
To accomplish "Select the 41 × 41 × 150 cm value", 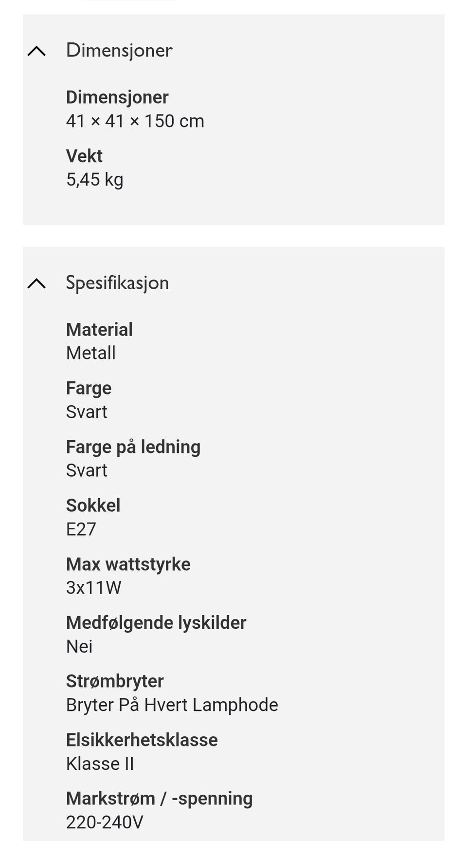I will pyautogui.click(x=135, y=121).
